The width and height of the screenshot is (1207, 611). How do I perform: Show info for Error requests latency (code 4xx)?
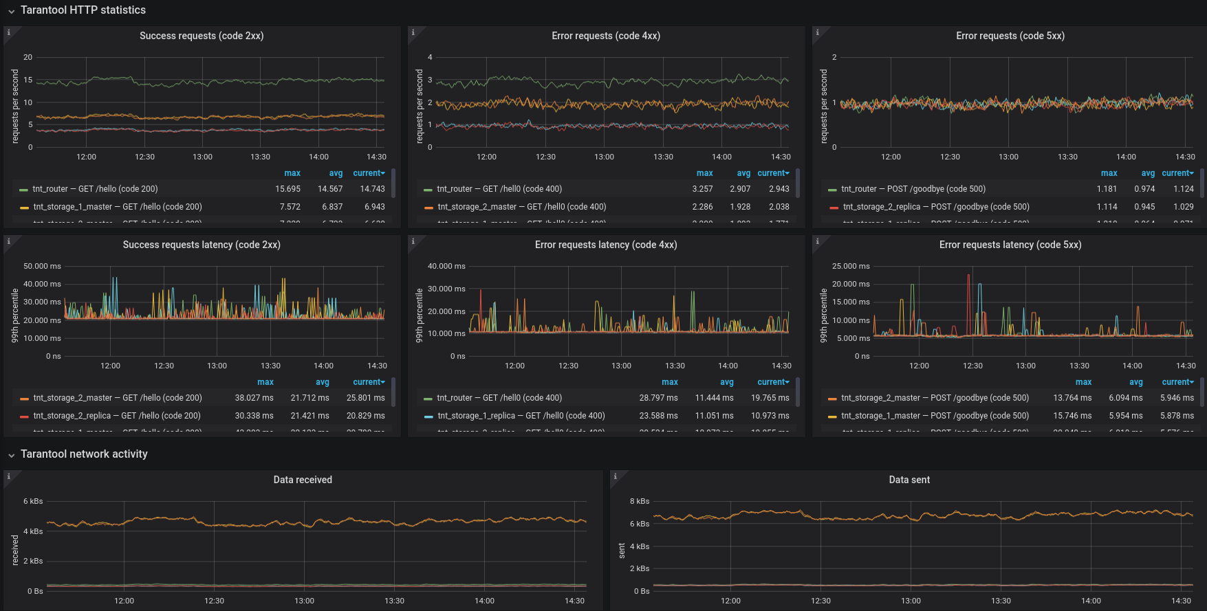pyautogui.click(x=413, y=241)
